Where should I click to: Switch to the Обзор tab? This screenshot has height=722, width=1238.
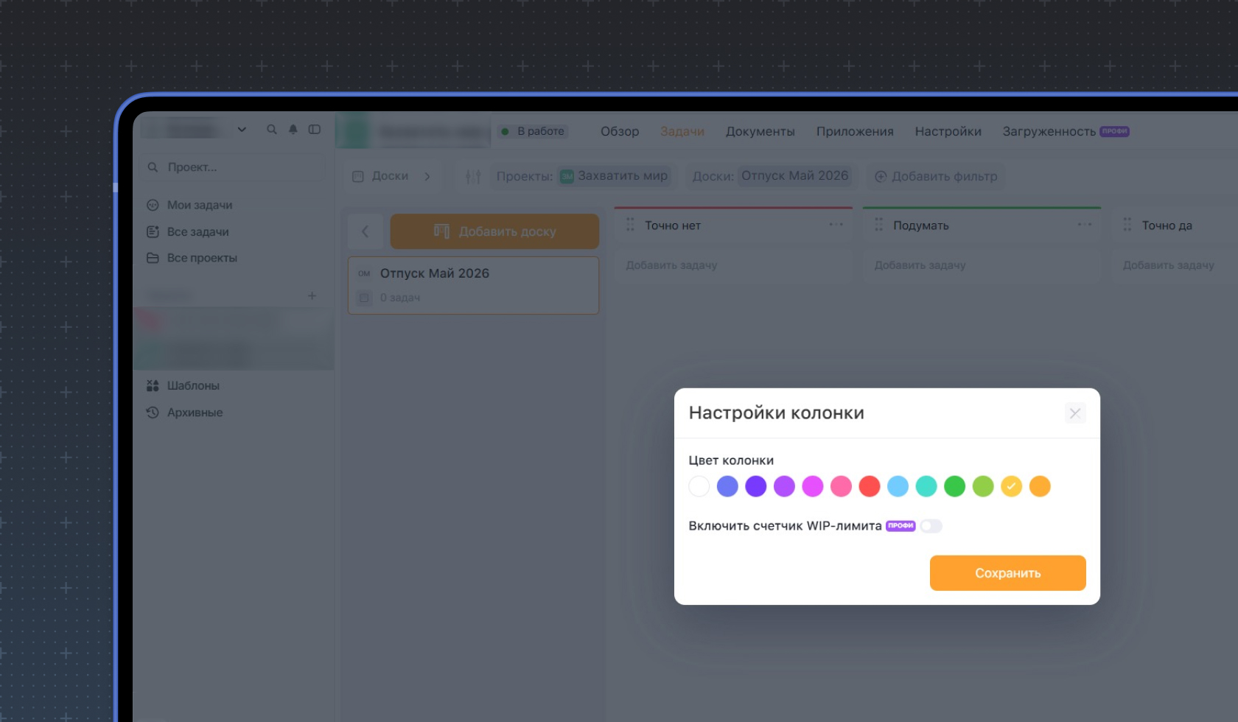620,131
